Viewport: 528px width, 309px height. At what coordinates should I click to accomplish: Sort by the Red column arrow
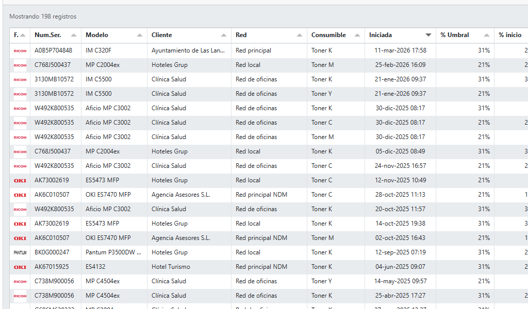click(300, 35)
